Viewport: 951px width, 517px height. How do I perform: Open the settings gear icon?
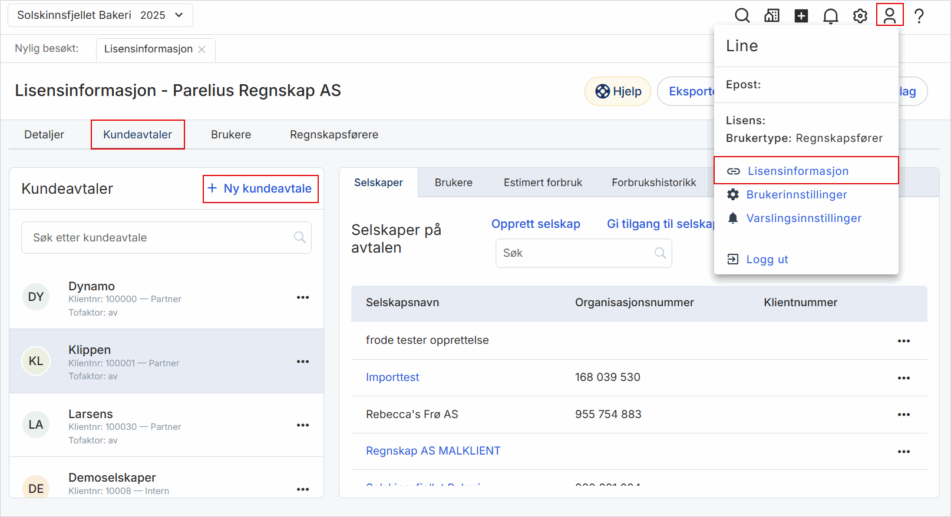coord(860,16)
